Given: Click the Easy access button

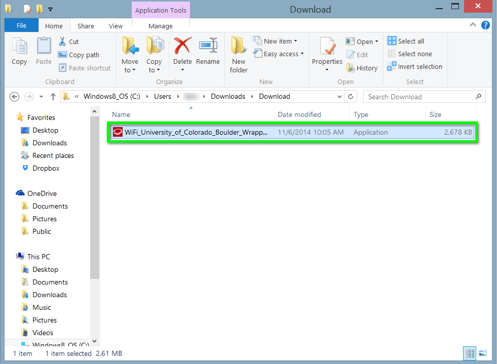Looking at the screenshot, I should point(278,54).
